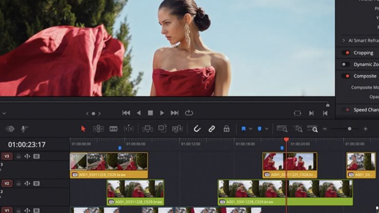The width and height of the screenshot is (379, 213).
Task: Lock the V2 track
Action: (18, 183)
